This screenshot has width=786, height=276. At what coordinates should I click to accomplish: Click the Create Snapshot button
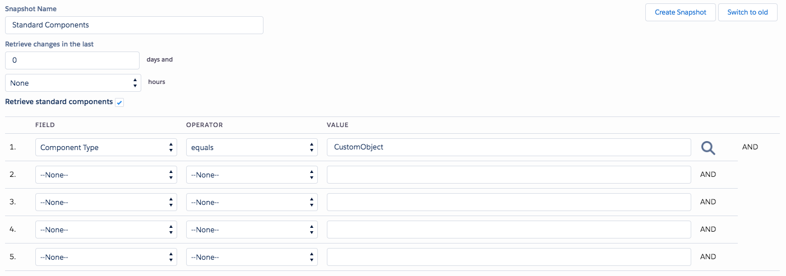(681, 12)
